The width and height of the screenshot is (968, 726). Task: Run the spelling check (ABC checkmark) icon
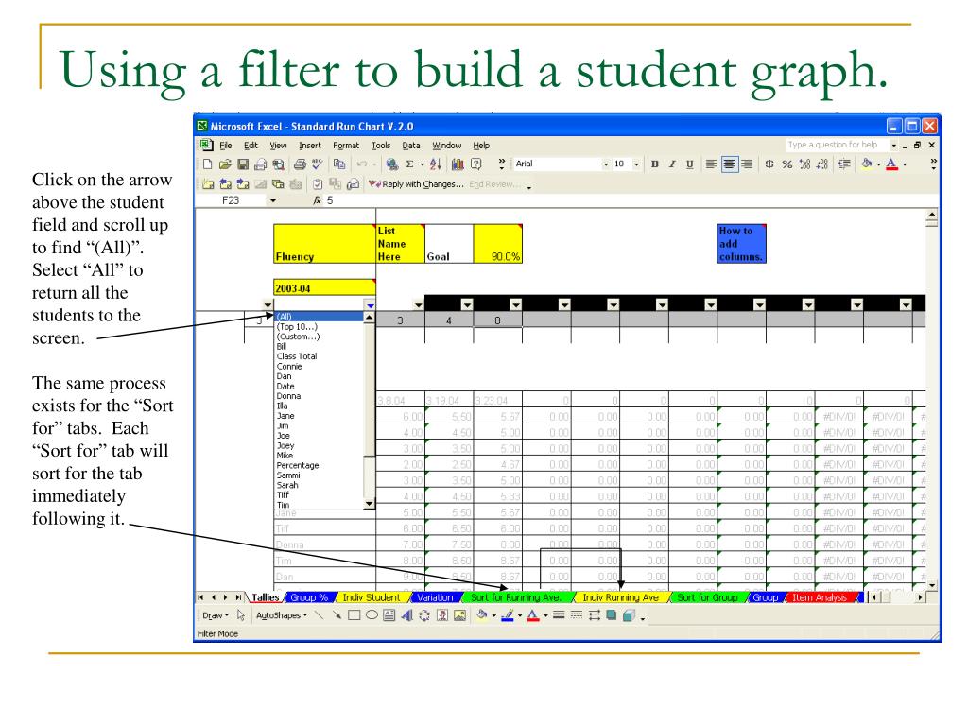[318, 164]
